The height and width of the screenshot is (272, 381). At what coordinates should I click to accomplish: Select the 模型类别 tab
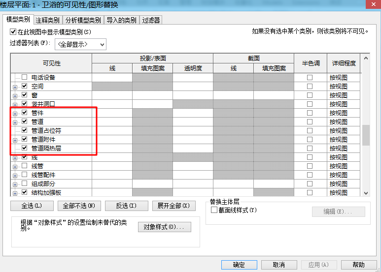pos(18,19)
